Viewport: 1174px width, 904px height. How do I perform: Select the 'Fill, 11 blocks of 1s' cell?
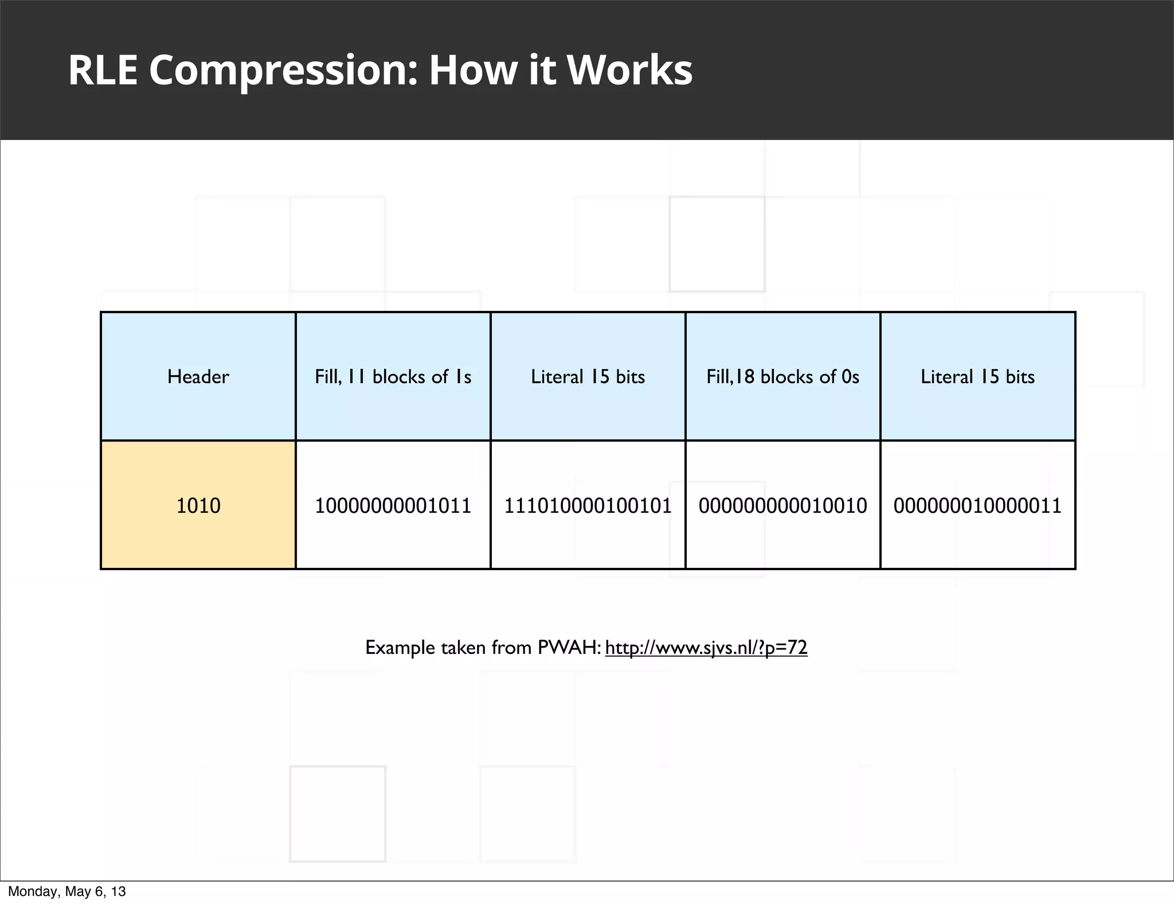[393, 376]
